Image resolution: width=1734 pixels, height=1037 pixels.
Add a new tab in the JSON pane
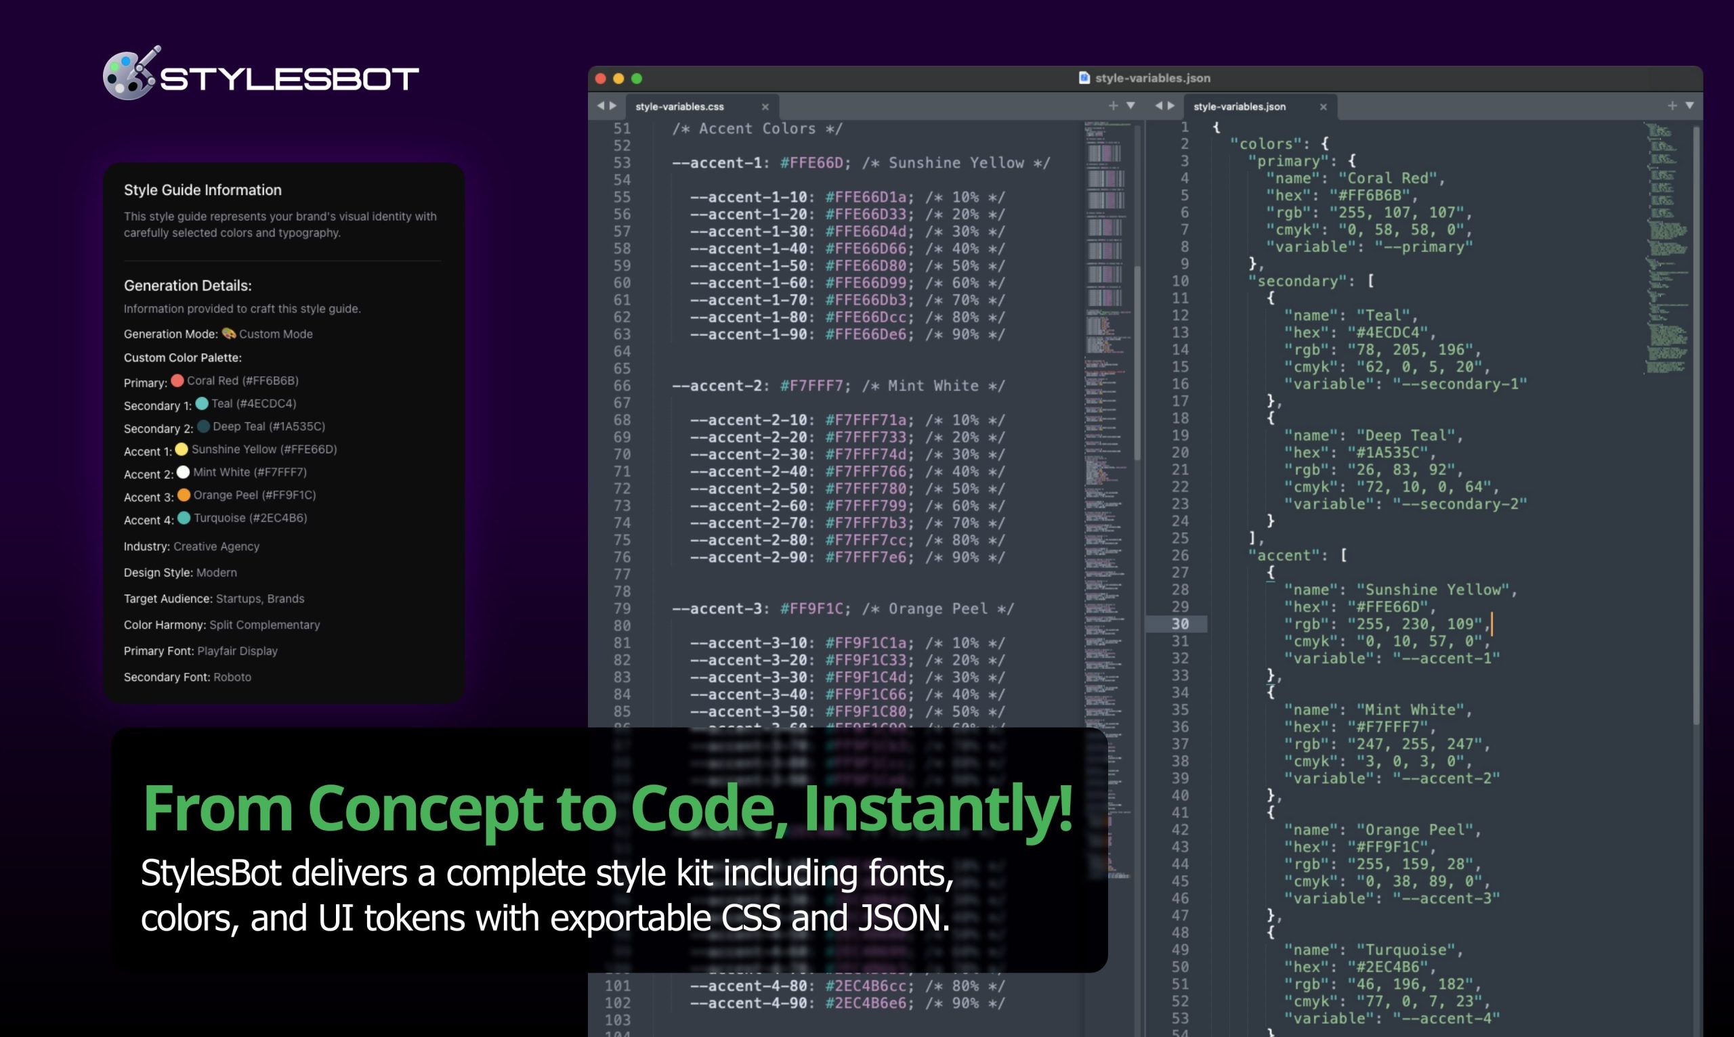click(1672, 106)
